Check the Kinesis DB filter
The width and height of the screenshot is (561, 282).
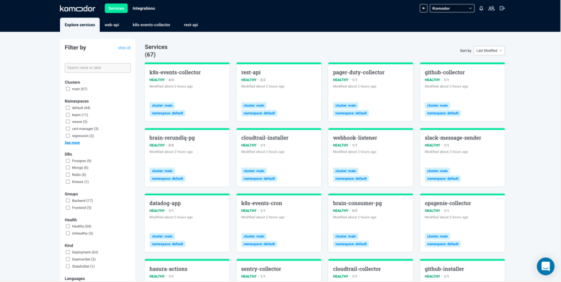tap(67, 182)
